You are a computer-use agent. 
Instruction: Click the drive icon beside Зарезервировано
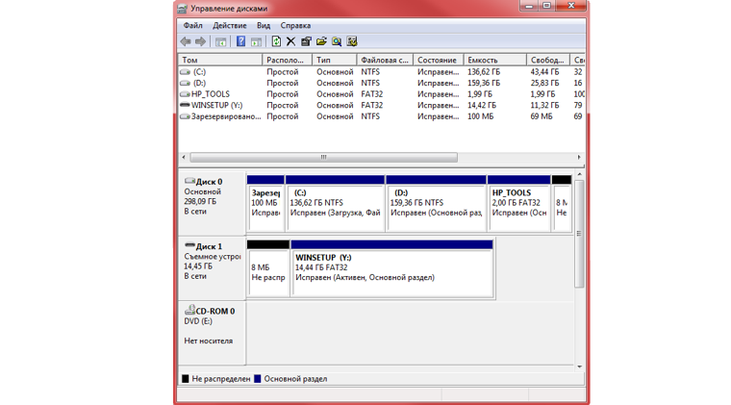pos(185,117)
